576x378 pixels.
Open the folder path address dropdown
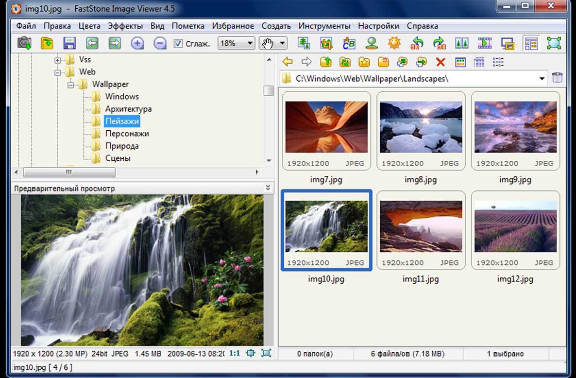pyautogui.click(x=542, y=79)
